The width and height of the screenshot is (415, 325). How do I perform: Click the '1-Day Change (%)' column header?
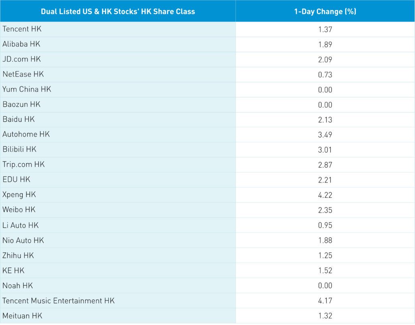(x=325, y=11)
